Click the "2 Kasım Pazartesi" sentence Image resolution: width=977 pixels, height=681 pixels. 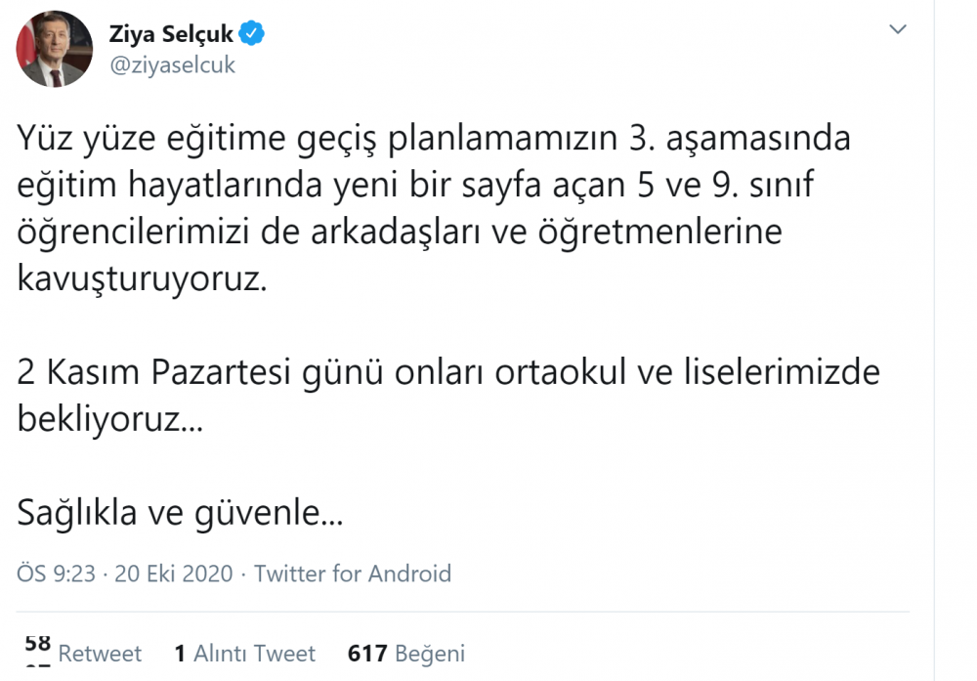click(448, 373)
